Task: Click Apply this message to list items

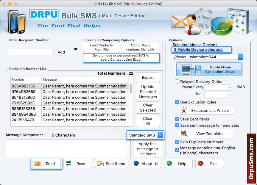Action: [147, 149]
